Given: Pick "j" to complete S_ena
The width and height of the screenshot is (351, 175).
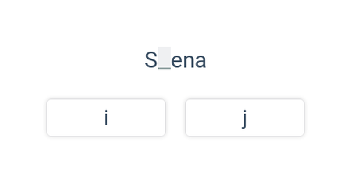Looking at the screenshot, I should 245,118.
